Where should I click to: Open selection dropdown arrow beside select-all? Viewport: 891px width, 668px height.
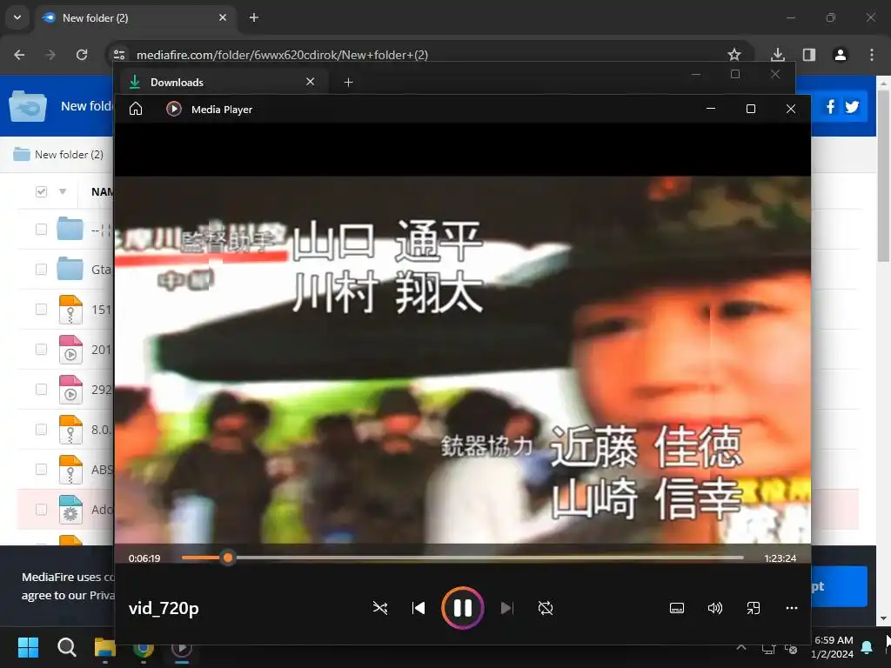click(x=63, y=191)
